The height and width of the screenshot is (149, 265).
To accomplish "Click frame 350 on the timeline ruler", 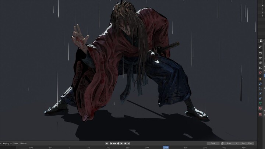I will (x=205, y=148).
